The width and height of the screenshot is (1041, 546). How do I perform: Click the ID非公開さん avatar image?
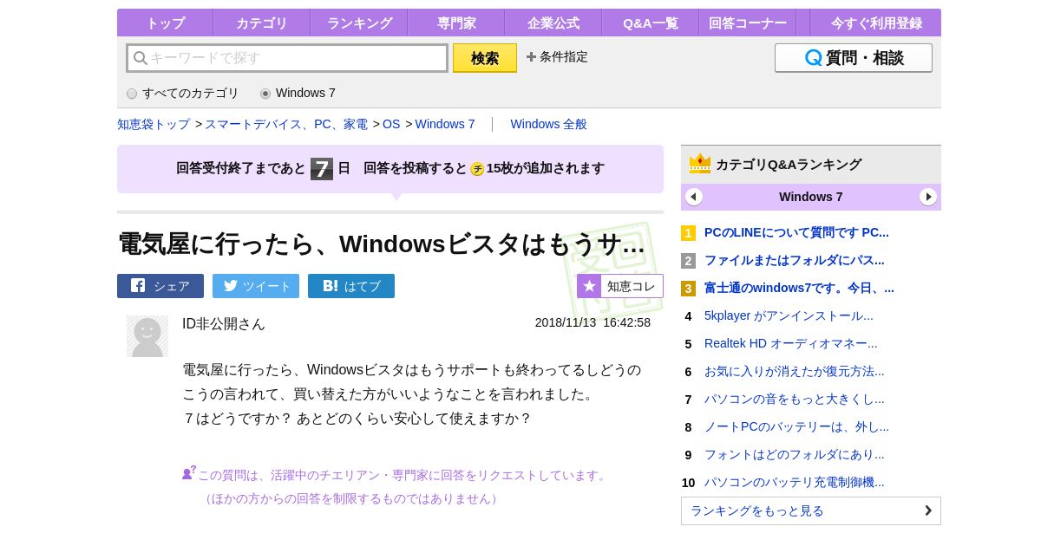[x=147, y=336]
